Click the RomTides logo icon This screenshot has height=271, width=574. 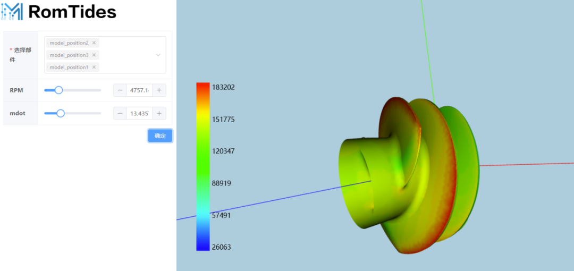[12, 12]
